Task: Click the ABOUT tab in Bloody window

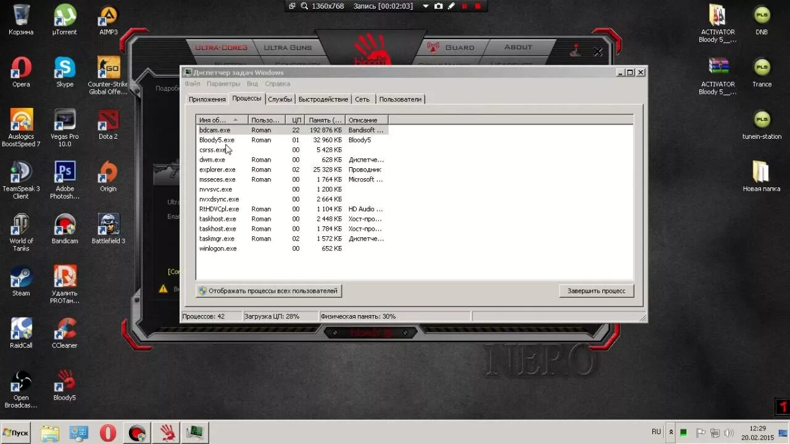Action: click(x=518, y=47)
